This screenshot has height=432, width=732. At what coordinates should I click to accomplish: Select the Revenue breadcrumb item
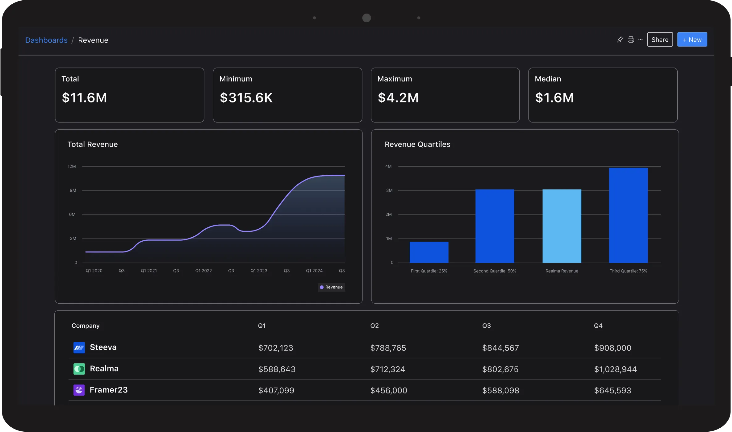tap(93, 40)
